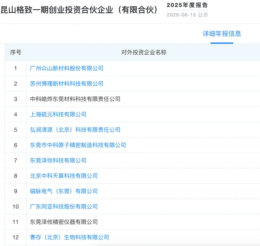This screenshot has height=246, width=260.
Task: Select the 中科皓烨东莞材料科技有限责任公司 text
Action: (75, 99)
